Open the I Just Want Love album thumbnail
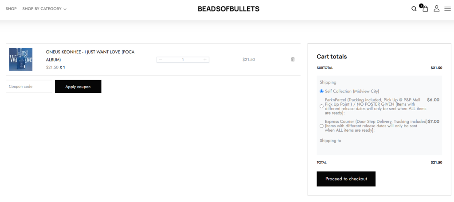The width and height of the screenshot is (454, 202). tap(21, 59)
